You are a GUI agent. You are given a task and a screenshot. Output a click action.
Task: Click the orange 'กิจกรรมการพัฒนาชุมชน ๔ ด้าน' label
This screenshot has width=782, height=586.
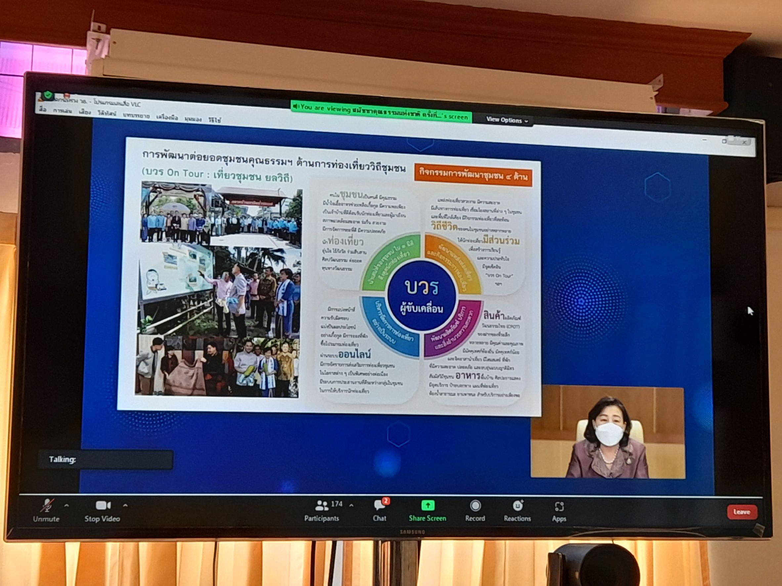coord(473,175)
